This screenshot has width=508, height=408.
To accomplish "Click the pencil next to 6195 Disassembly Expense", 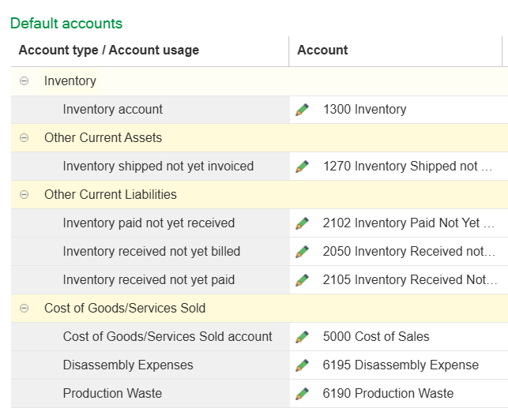I will coord(302,365).
